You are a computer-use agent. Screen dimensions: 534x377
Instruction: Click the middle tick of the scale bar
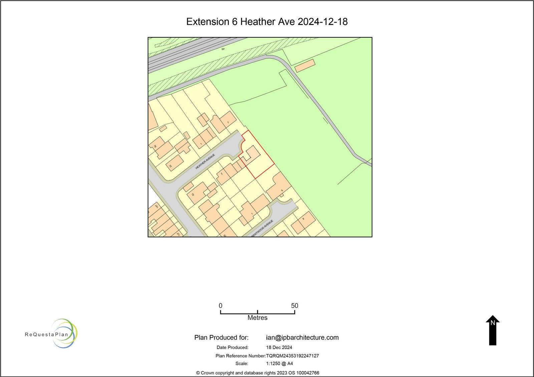pos(258,312)
